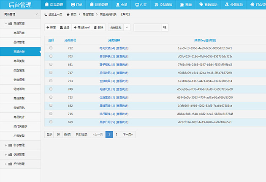Open the 【帮助】 help link

pyautogui.click(x=125, y=14)
